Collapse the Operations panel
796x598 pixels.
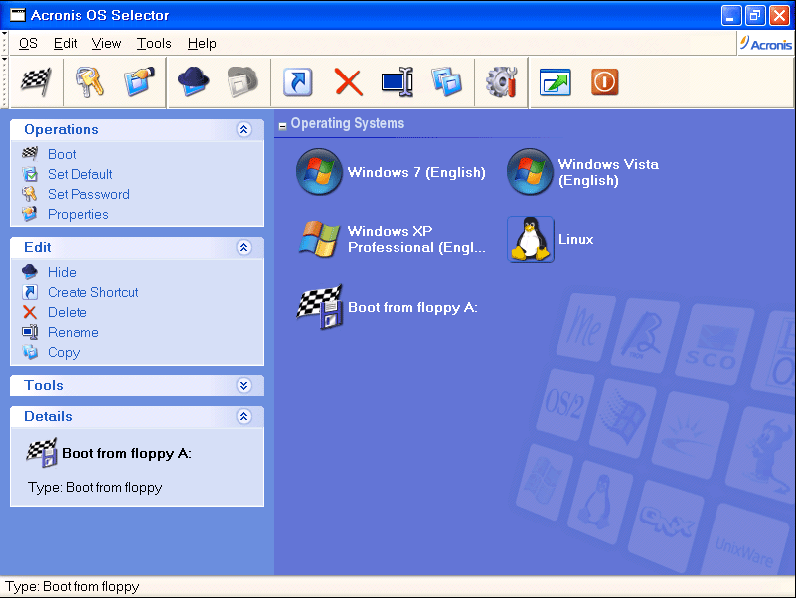click(x=243, y=129)
